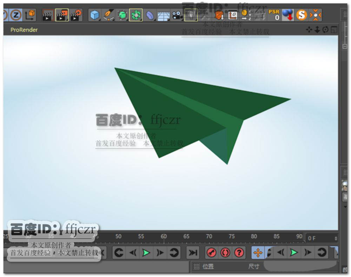Play forward using left green play button
This screenshot has height=277, width=351.
[146, 253]
